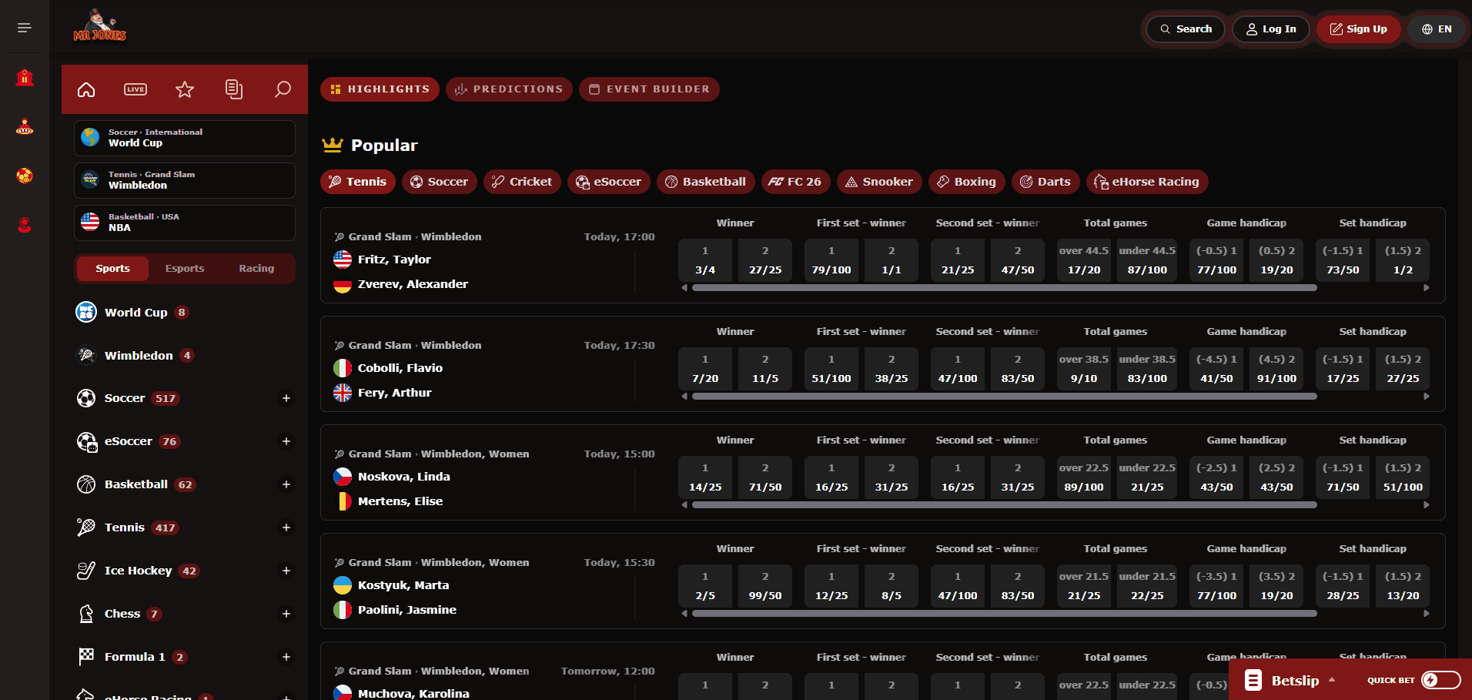Open the bet history document icon

(x=234, y=89)
